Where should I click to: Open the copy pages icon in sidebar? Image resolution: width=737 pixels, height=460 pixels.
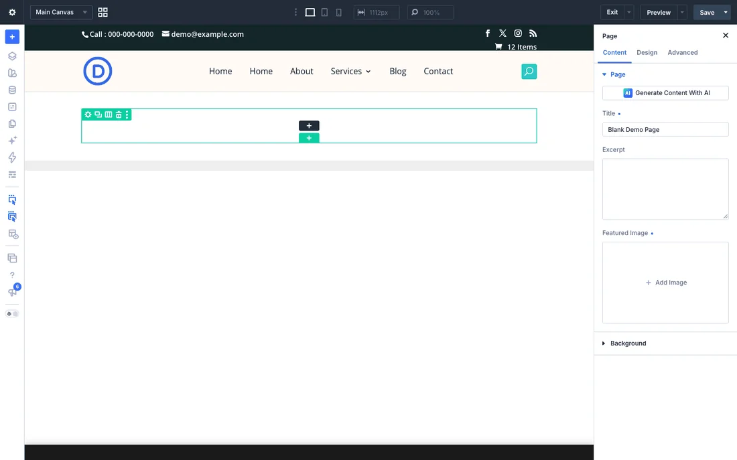click(12, 124)
